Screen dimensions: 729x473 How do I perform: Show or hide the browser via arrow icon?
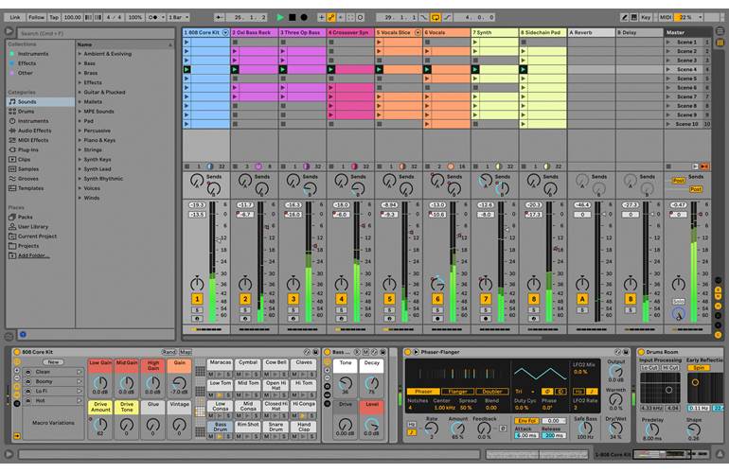tap(9, 32)
